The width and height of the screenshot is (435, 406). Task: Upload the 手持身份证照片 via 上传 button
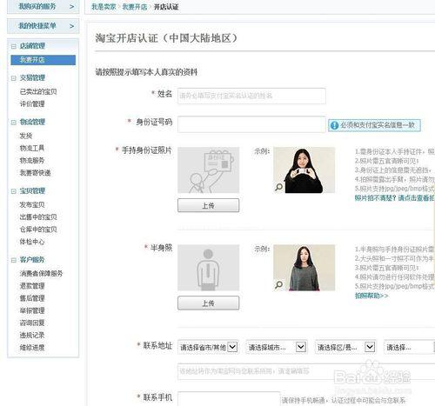pyautogui.click(x=209, y=205)
